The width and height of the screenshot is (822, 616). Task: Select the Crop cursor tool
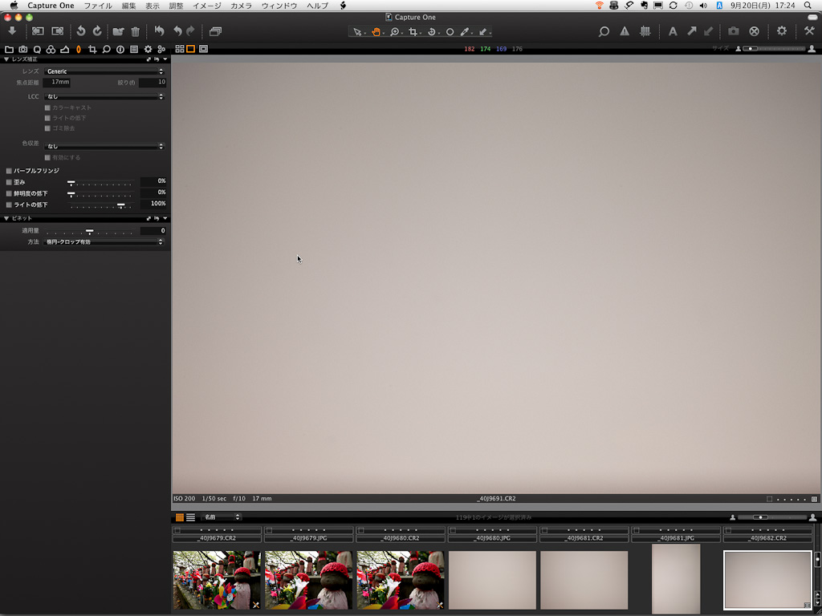pos(413,32)
